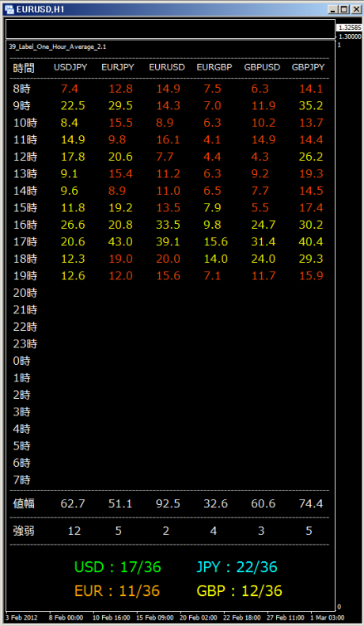
Task: Select the green USD : 17/36 label
Action: click(118, 567)
